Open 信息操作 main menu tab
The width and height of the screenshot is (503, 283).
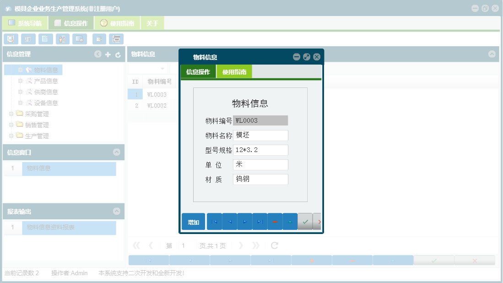pyautogui.click(x=71, y=23)
